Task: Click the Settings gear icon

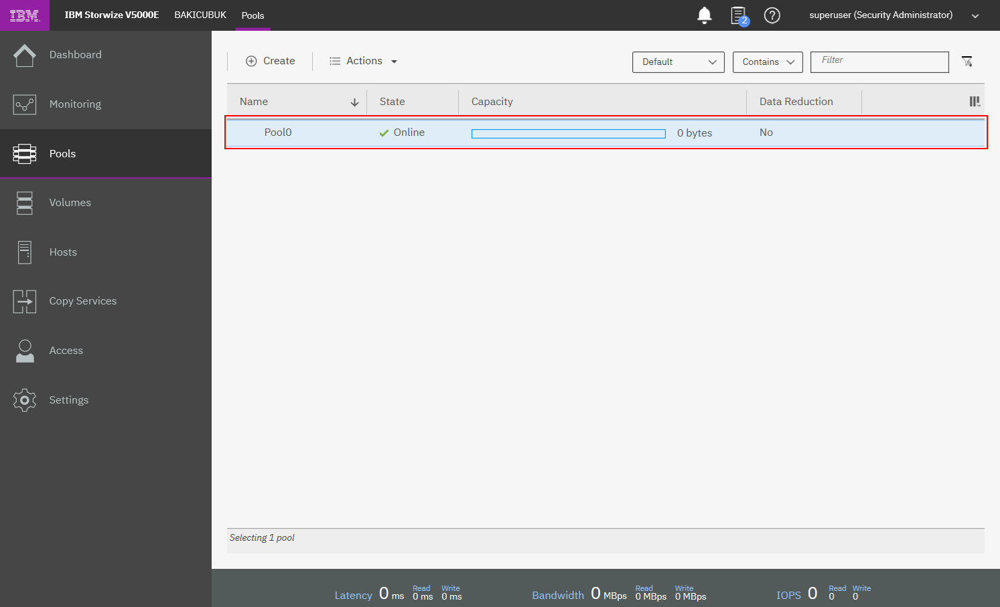Action: point(25,400)
